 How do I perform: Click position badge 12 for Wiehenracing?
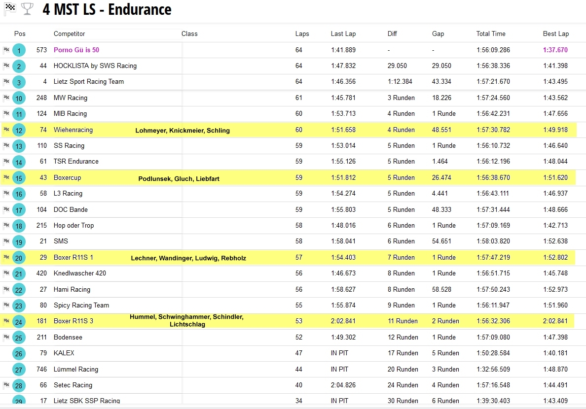tap(19, 131)
